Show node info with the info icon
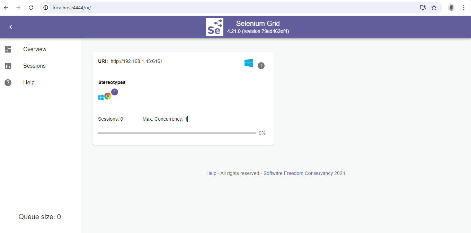Screen dimensions: 471x233 261,66
